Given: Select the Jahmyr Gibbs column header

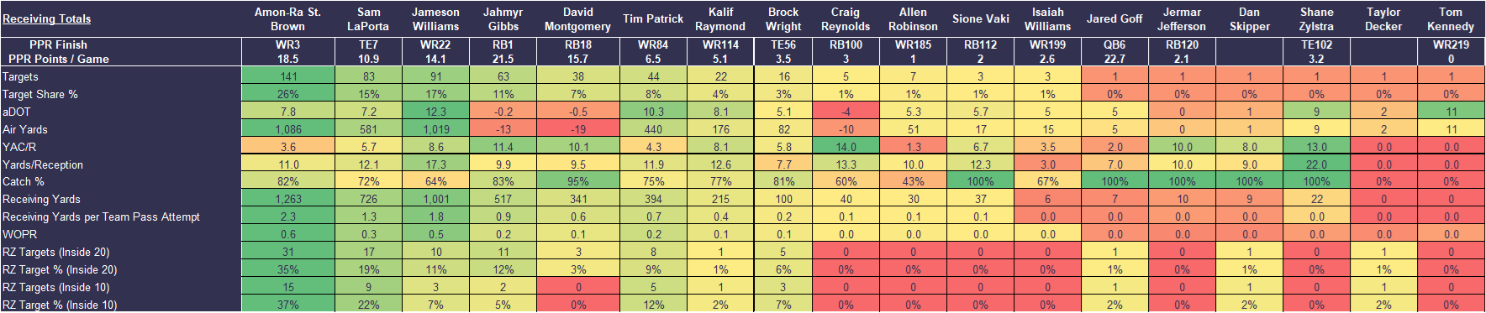Looking at the screenshot, I should [503, 18].
